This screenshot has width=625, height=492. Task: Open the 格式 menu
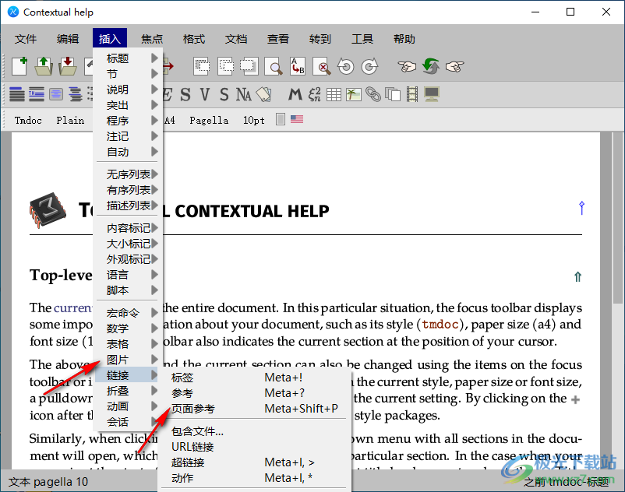(194, 39)
